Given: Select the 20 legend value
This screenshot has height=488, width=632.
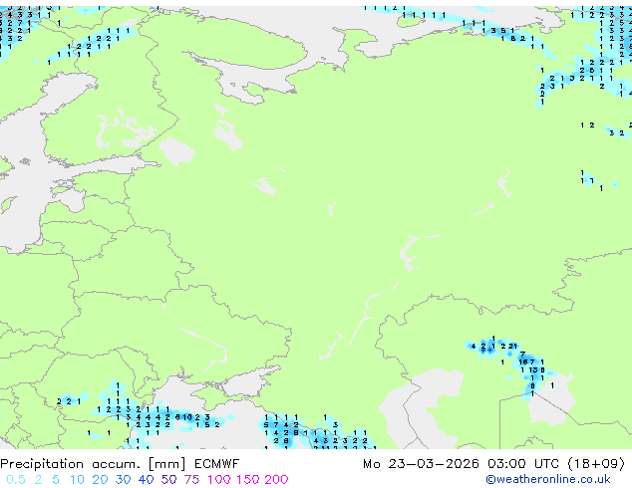Looking at the screenshot, I should point(100,480).
